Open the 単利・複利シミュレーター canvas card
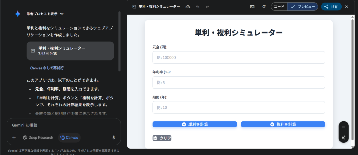This screenshot has width=358, height=155. (x=70, y=51)
